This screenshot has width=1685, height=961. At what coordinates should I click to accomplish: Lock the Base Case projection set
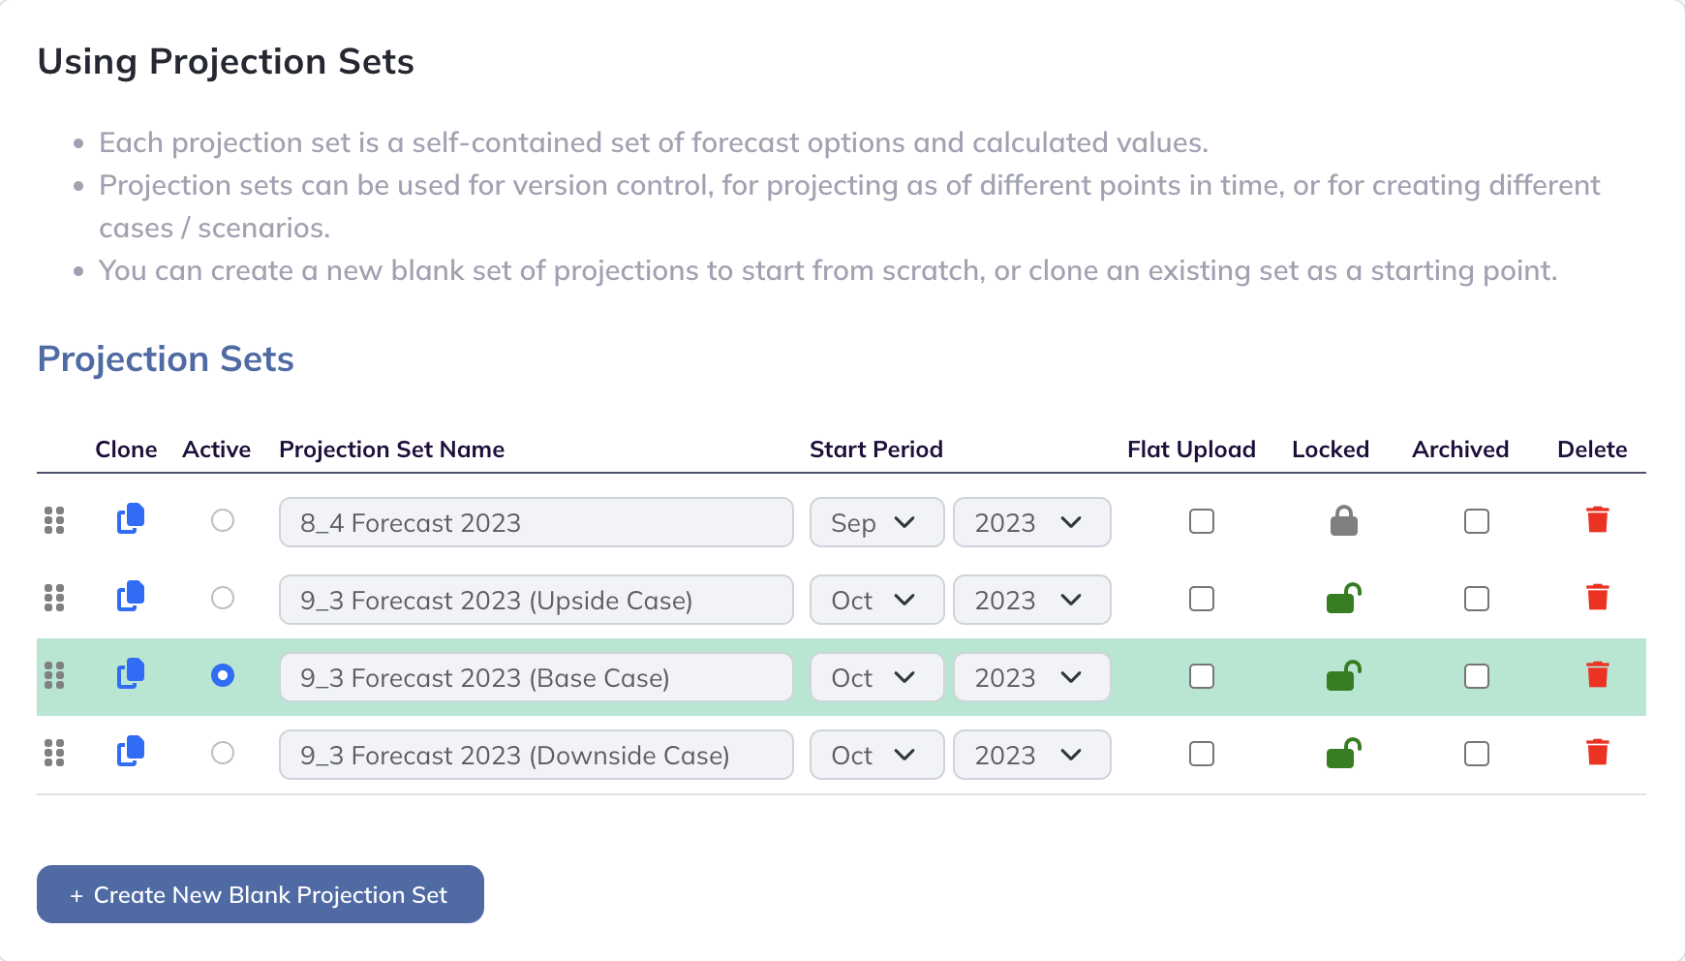pyautogui.click(x=1343, y=675)
